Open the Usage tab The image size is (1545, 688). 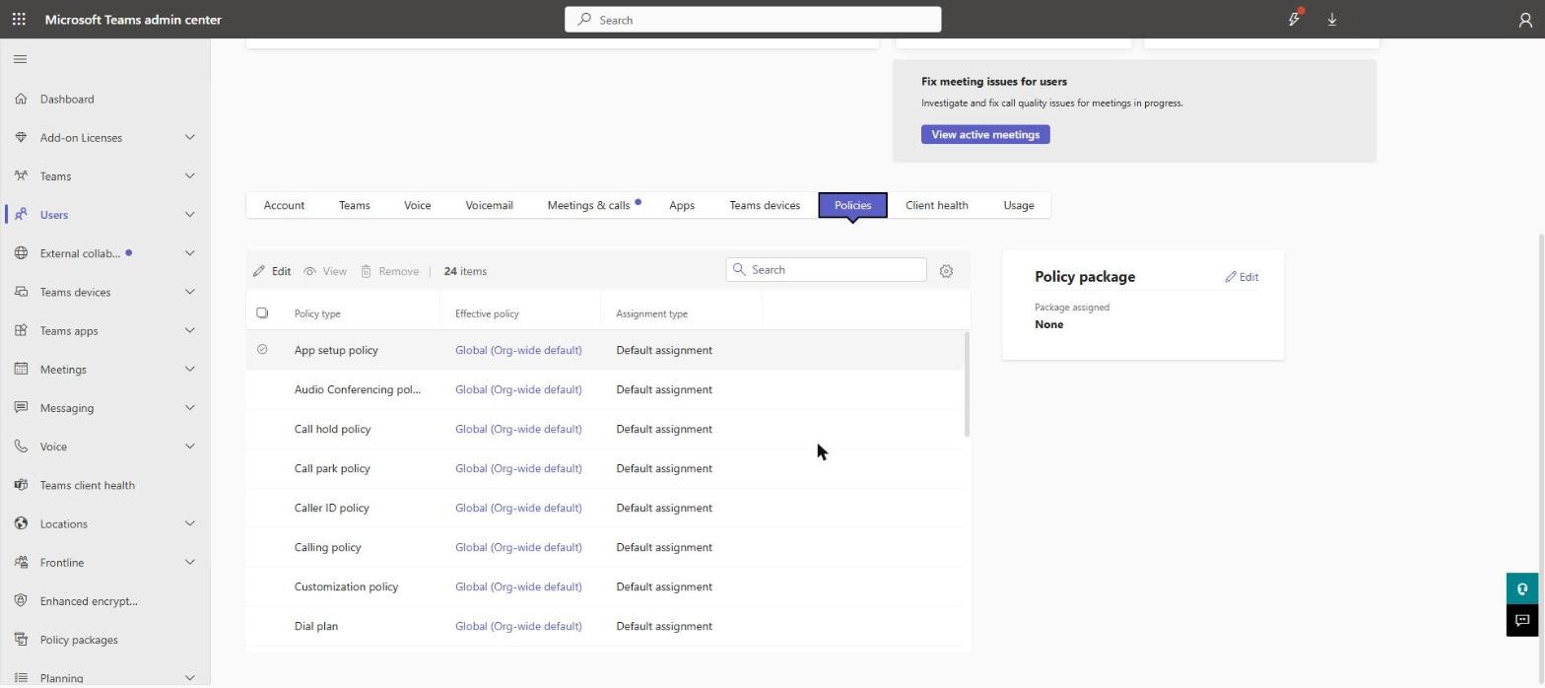pyautogui.click(x=1019, y=205)
